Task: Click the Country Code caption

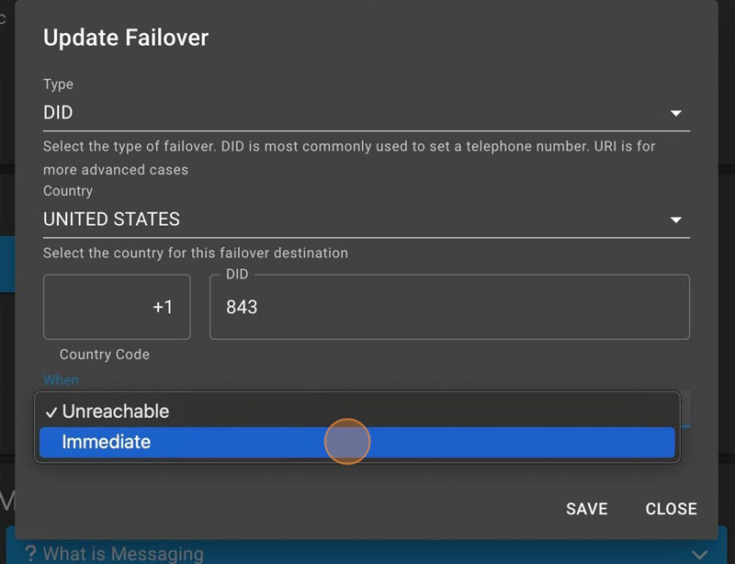Action: click(105, 355)
